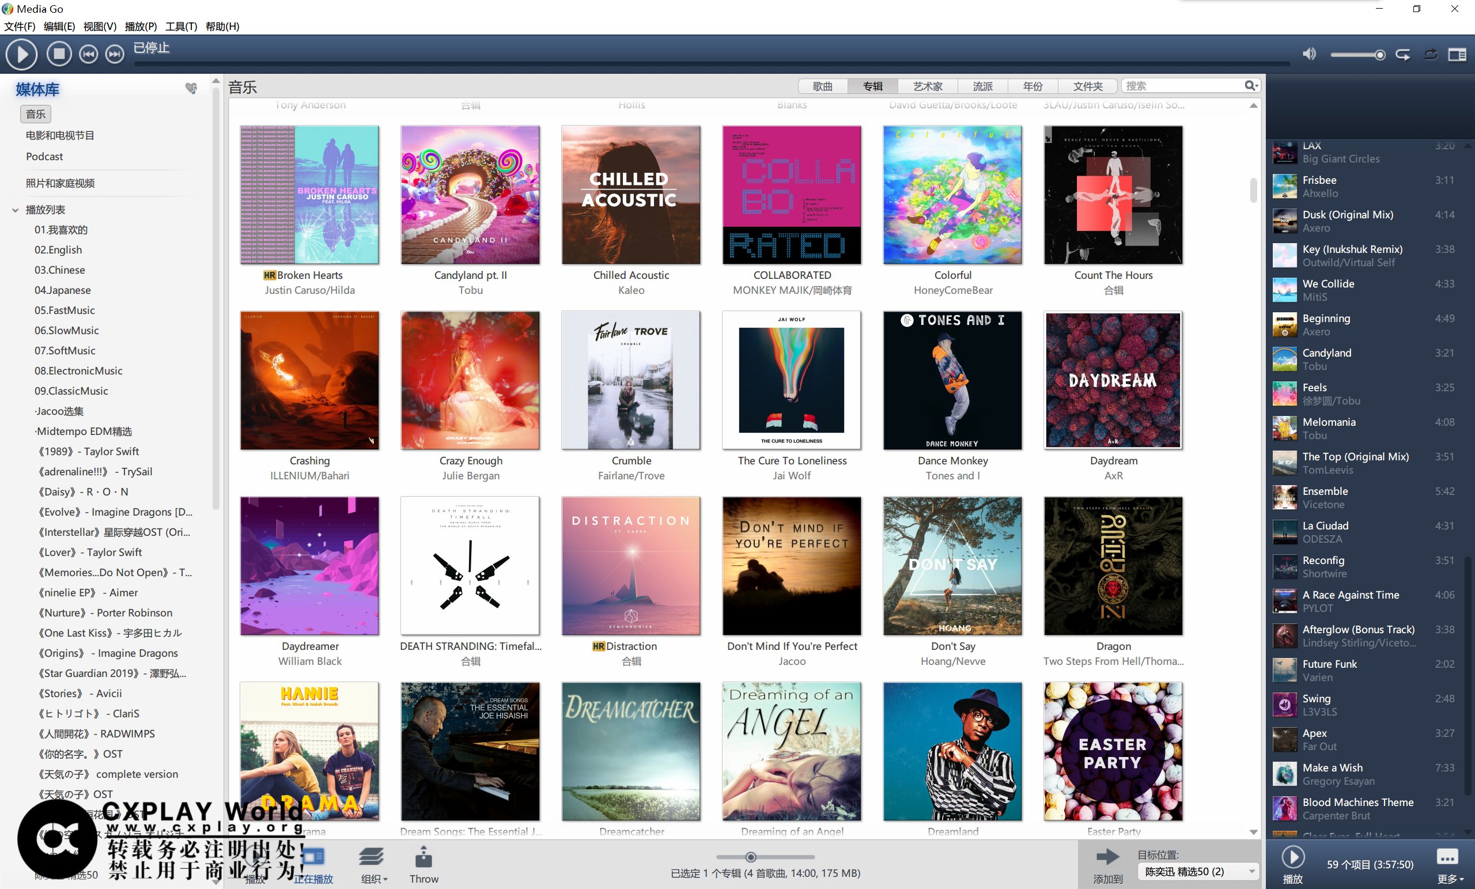1475x889 pixels.
Task: Open the 视图(V) menu
Action: click(x=99, y=27)
